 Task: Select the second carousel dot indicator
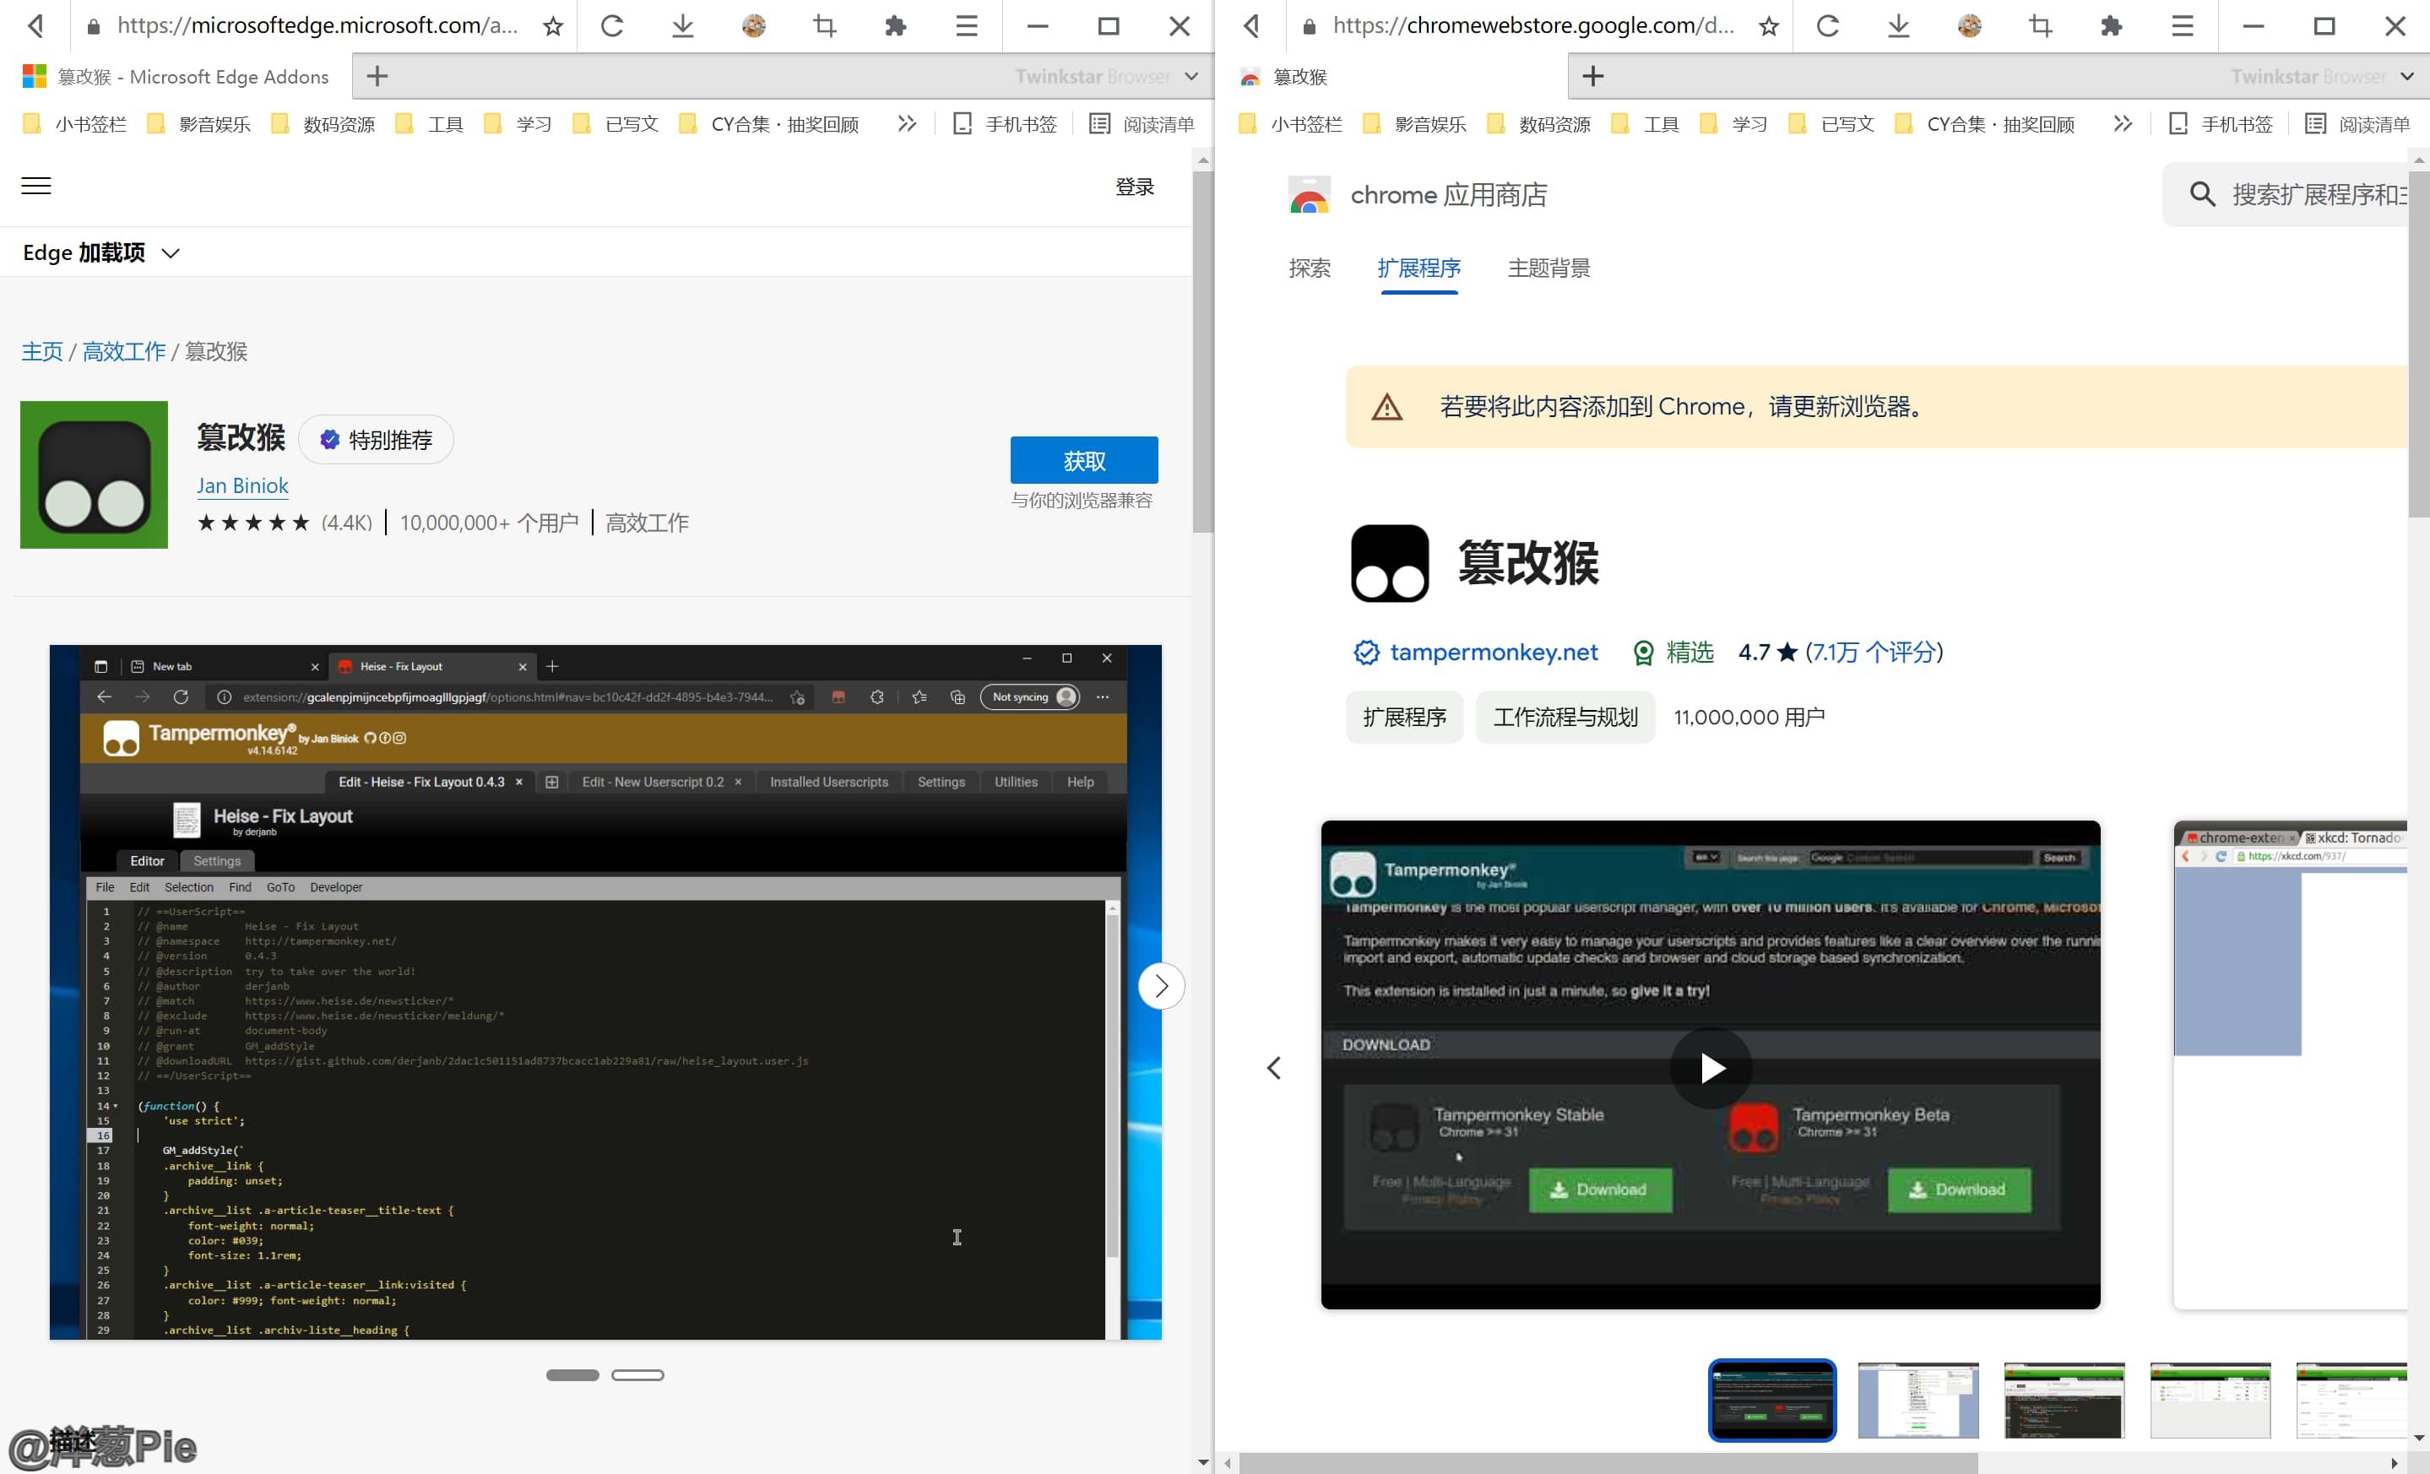pos(639,1374)
